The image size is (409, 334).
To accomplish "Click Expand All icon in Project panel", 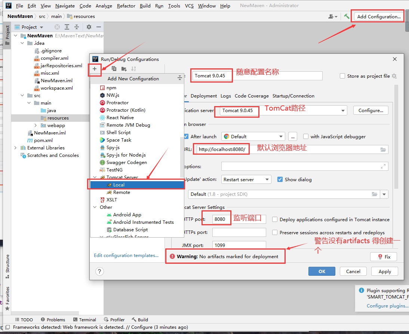I will coord(67,27).
